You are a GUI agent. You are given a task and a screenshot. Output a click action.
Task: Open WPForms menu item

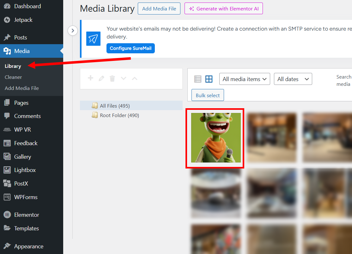click(32, 197)
